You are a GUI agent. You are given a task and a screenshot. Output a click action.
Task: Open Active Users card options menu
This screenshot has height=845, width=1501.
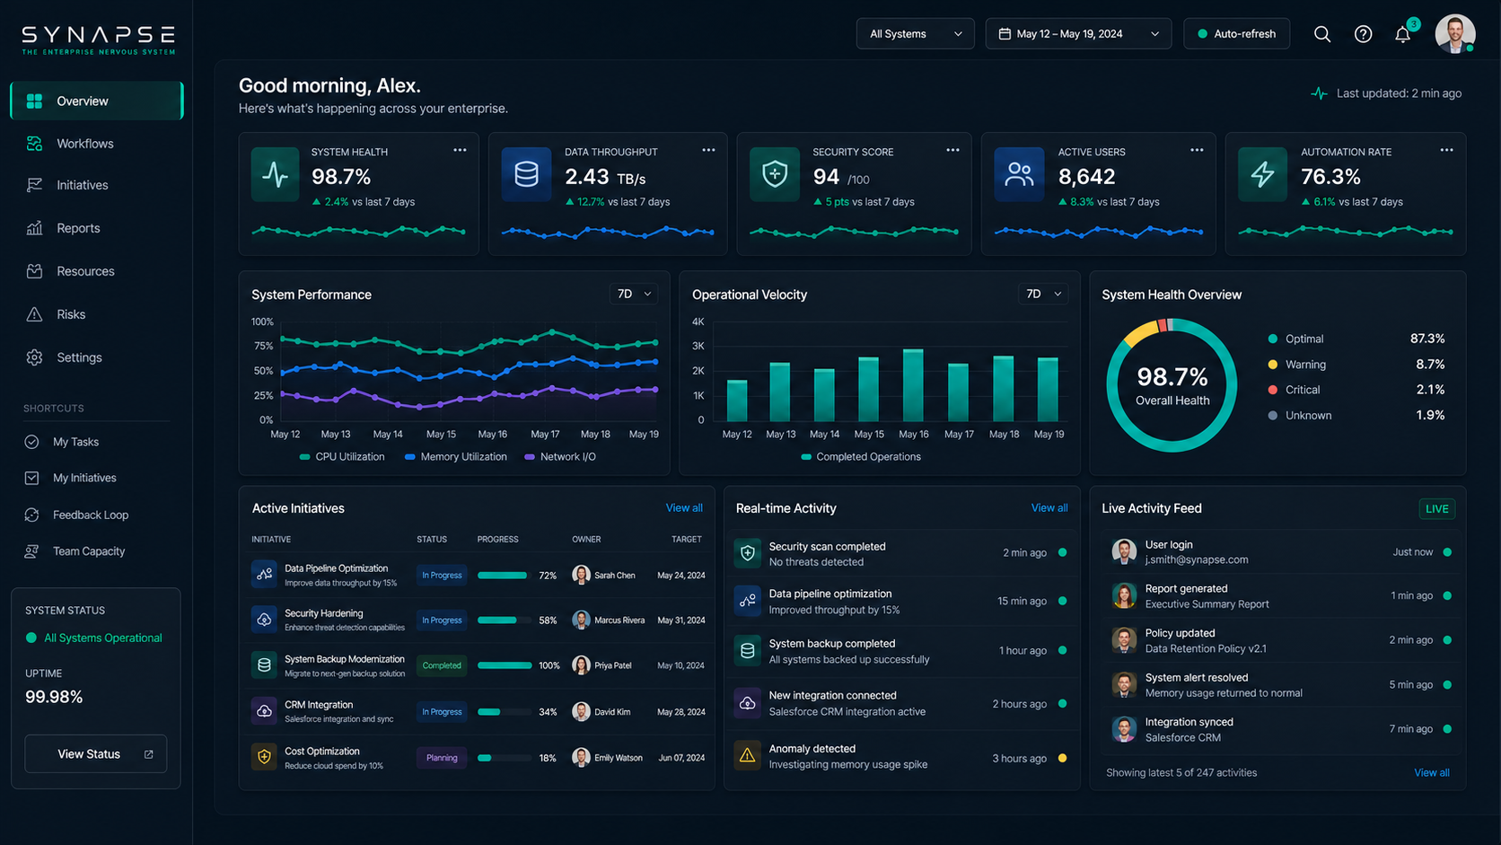1197,150
